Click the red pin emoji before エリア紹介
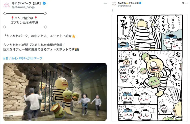Image resolution: width=190 pixels, height=124 pixels. point(12,18)
